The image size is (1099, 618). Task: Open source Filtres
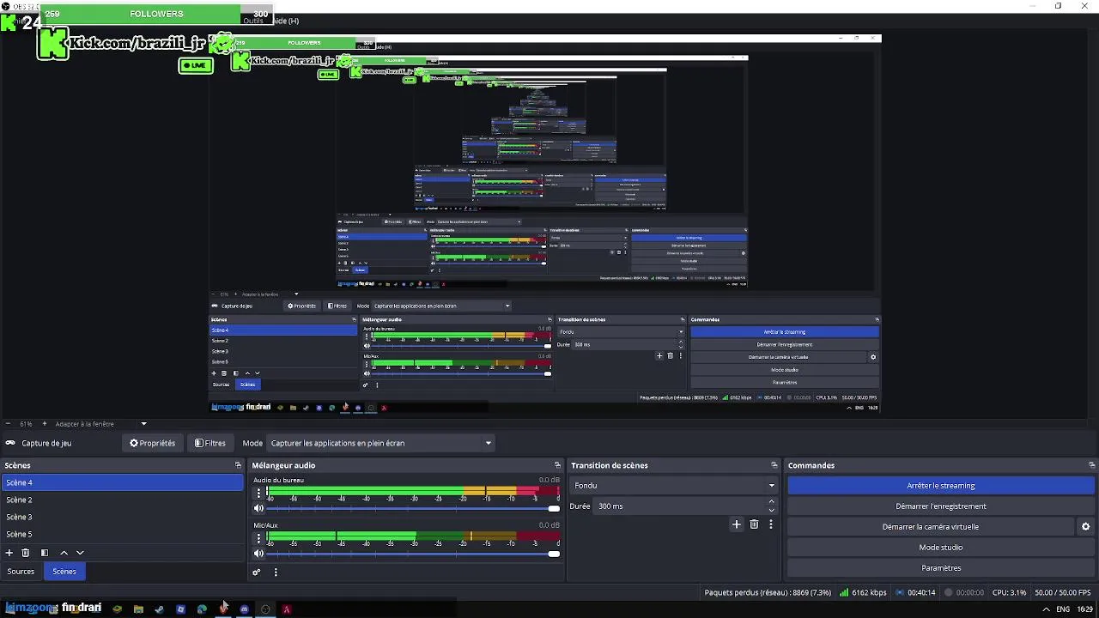pos(210,443)
